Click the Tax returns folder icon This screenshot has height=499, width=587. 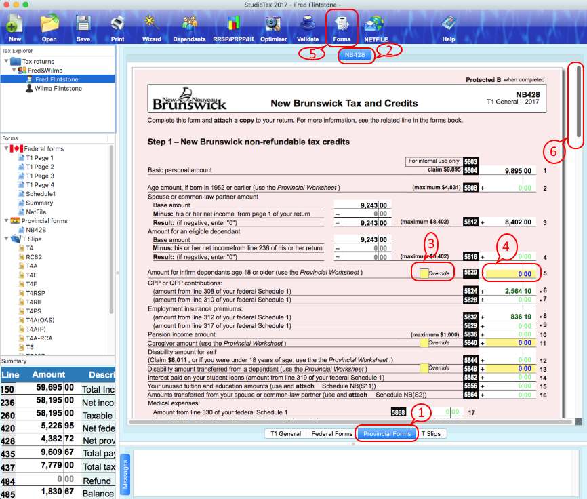coord(16,61)
